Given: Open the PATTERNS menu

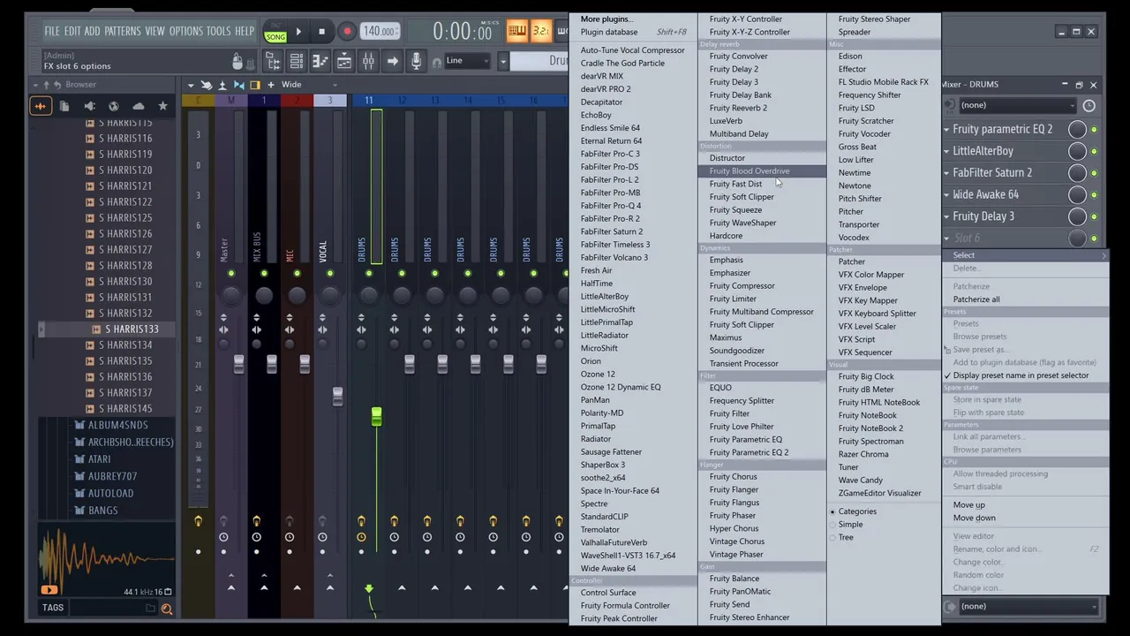Looking at the screenshot, I should (123, 31).
